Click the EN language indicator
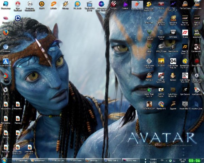Image resolution: width=204 pixels, height=163 pixels. pos(162,160)
